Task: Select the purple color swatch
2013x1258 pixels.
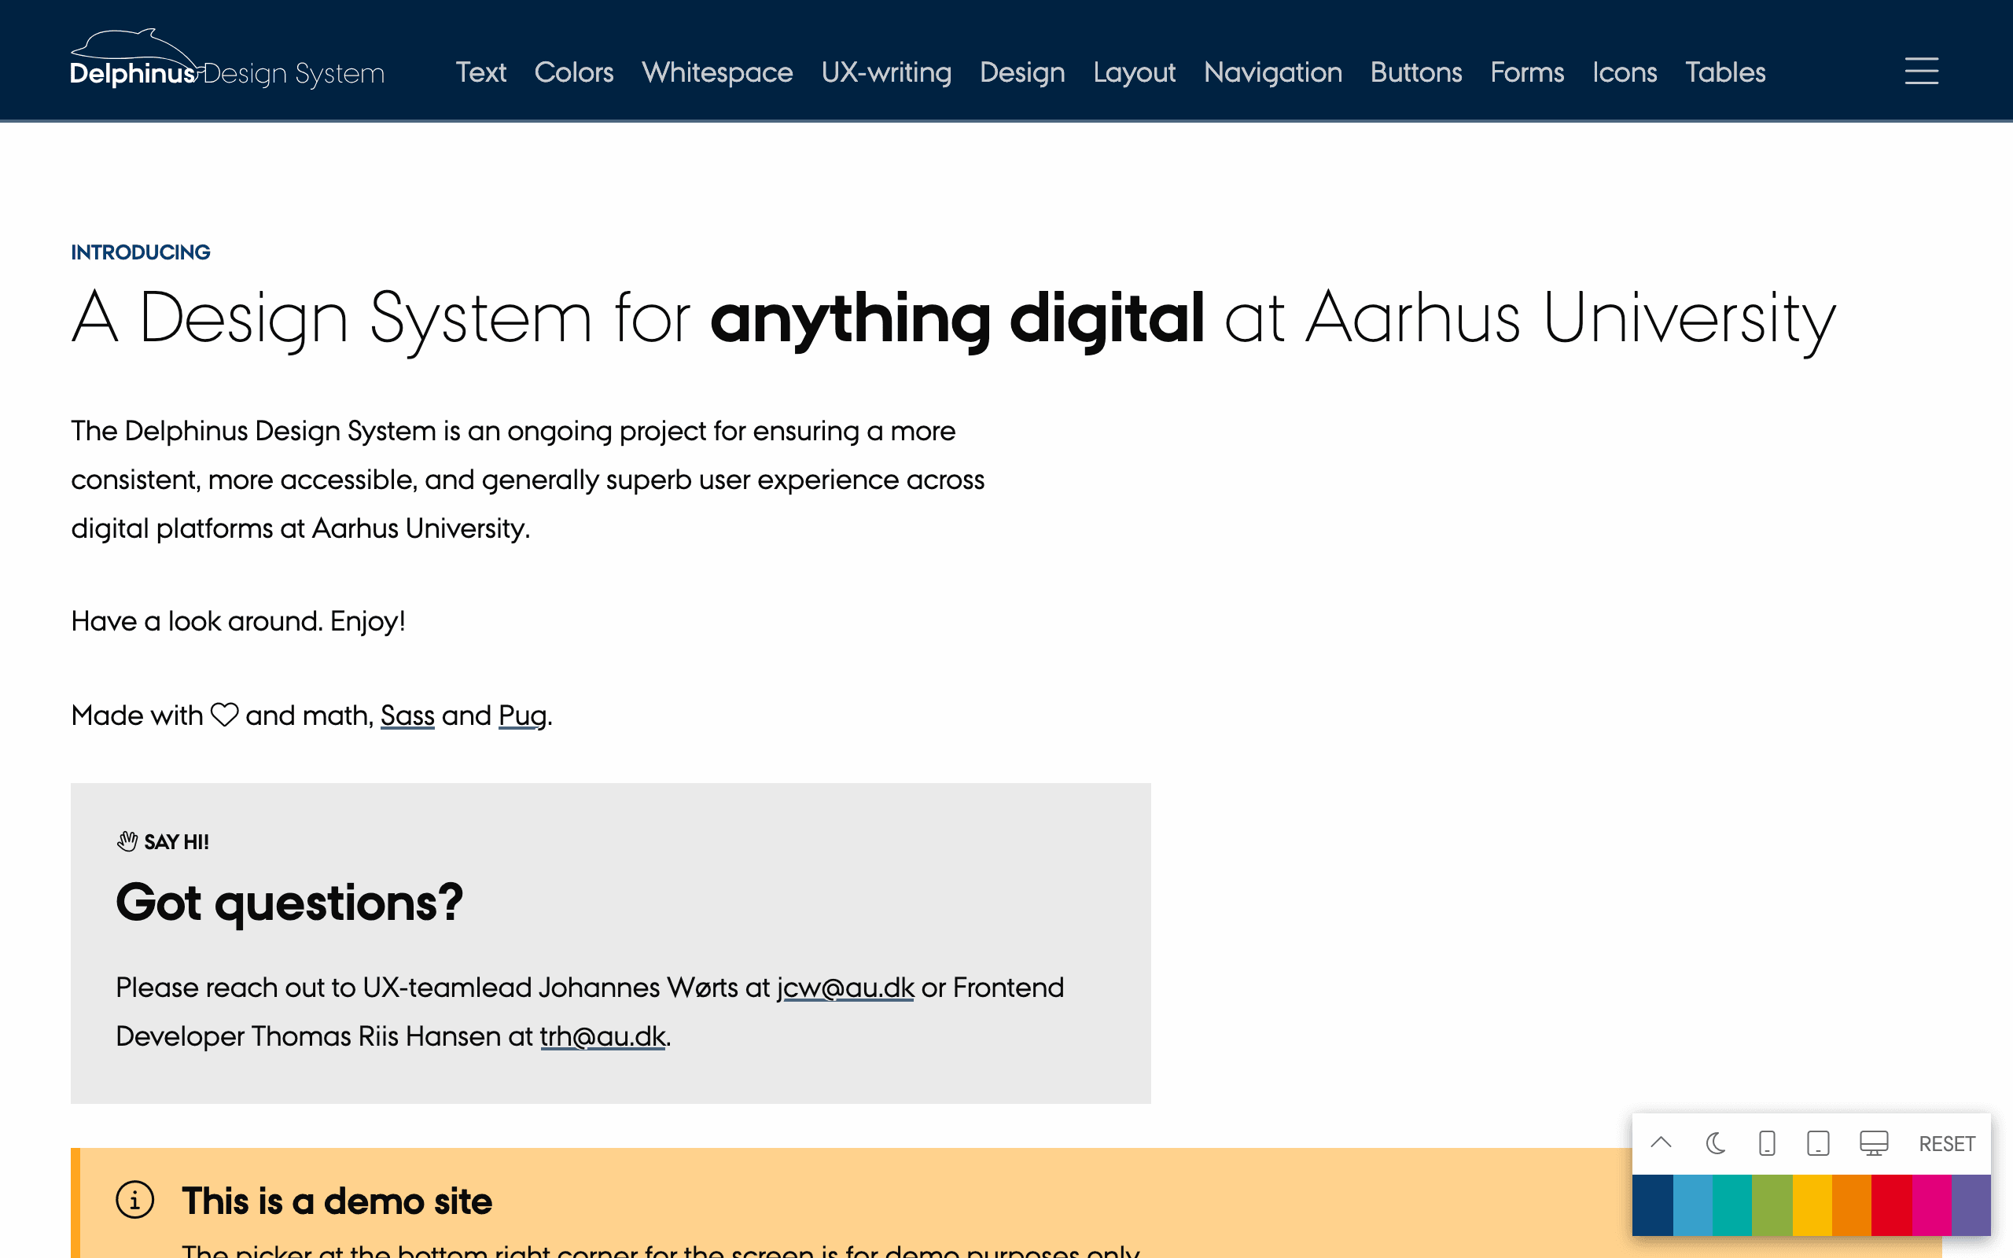Action: pos(1971,1205)
